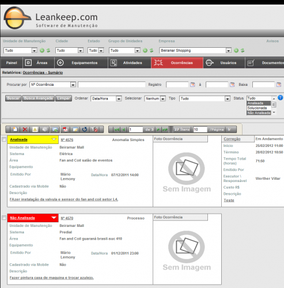This screenshot has height=288, width=284.
Task: Open the Equipamentos tab
Action: (81, 63)
